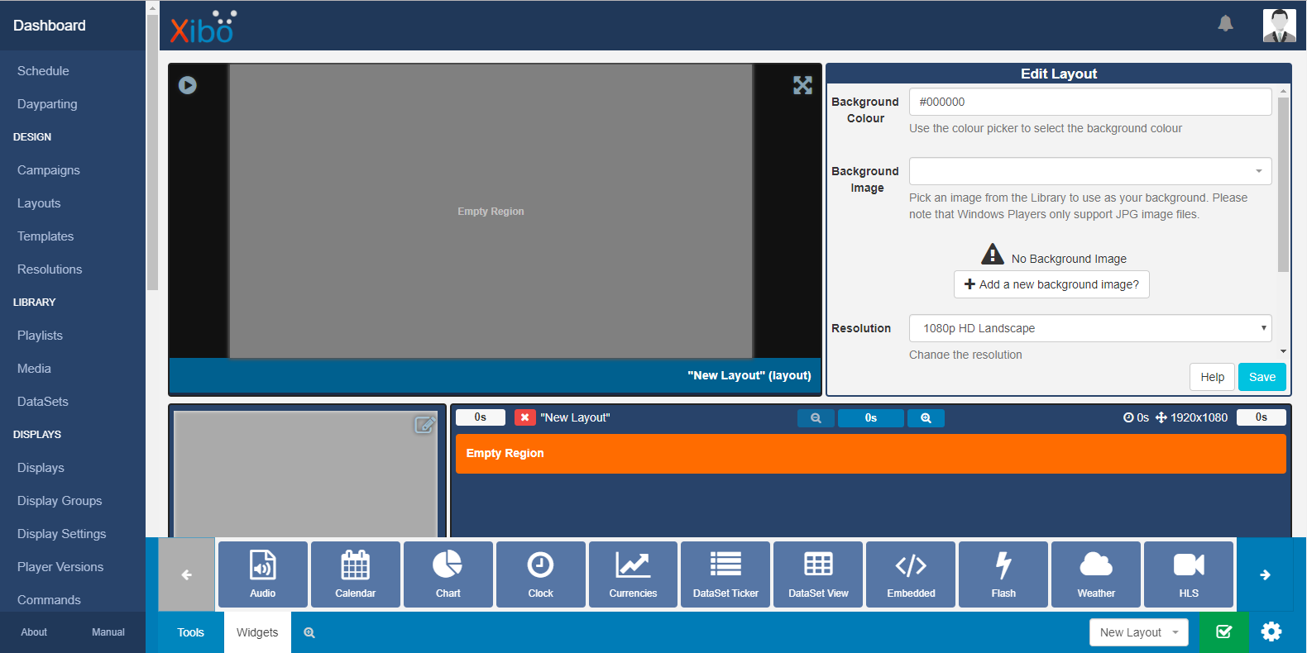Zoom in the timeline
Viewport: 1307px width, 653px height.
click(926, 418)
